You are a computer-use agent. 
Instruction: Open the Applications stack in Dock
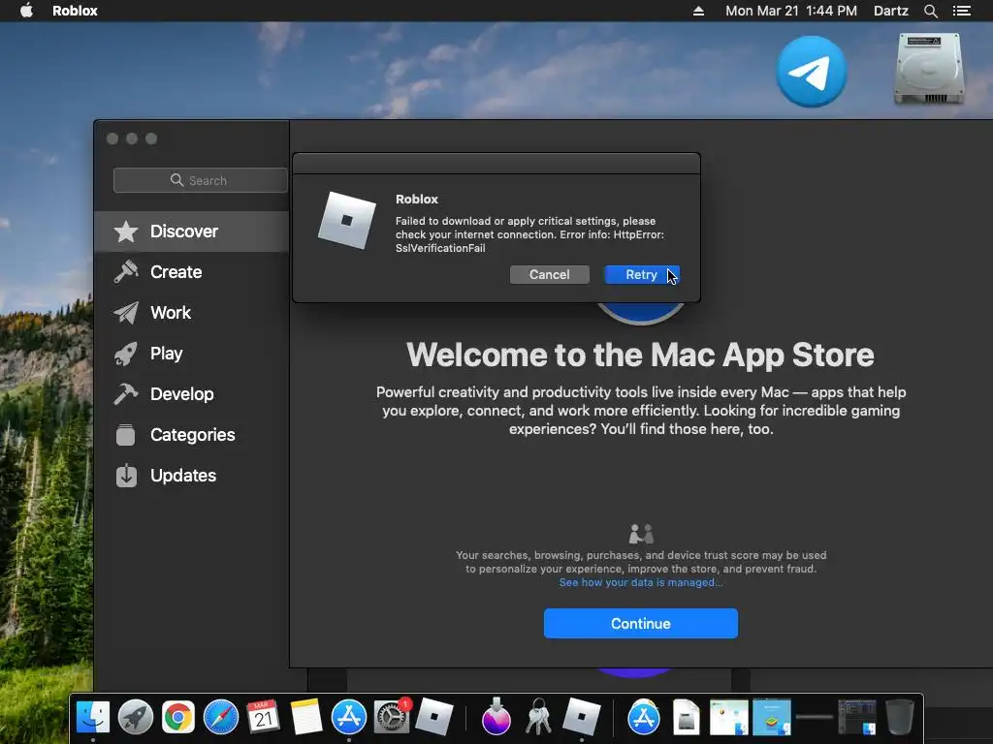(644, 717)
